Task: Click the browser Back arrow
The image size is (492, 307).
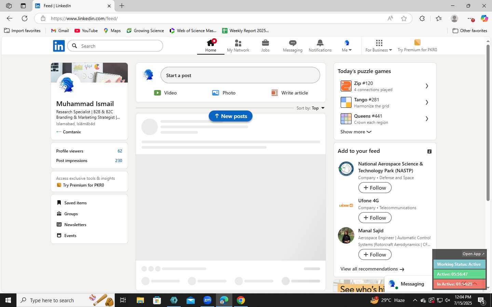Action: pyautogui.click(x=10, y=18)
